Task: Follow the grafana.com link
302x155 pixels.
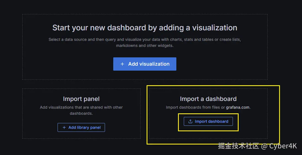Action: 238,107
